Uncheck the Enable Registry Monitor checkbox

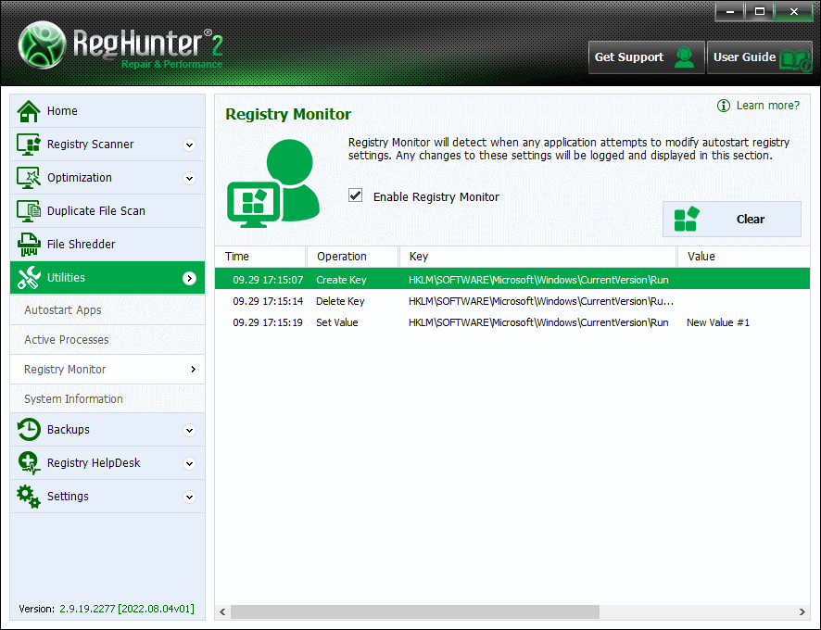pyautogui.click(x=355, y=195)
